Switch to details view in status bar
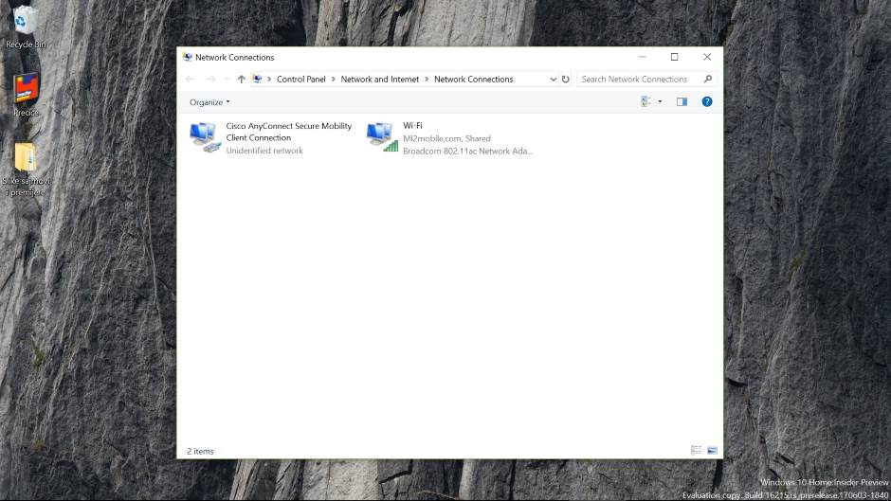Screen dimensions: 891x501 tap(697, 451)
